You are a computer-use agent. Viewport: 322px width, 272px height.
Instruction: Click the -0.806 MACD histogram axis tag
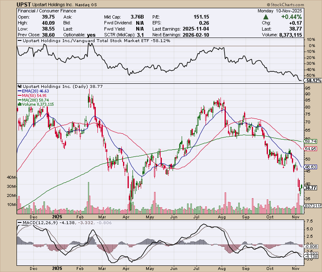[311, 246]
